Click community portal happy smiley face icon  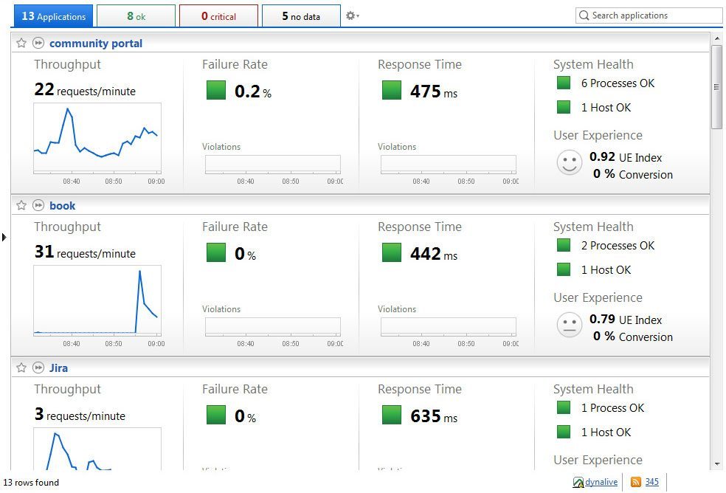569,162
